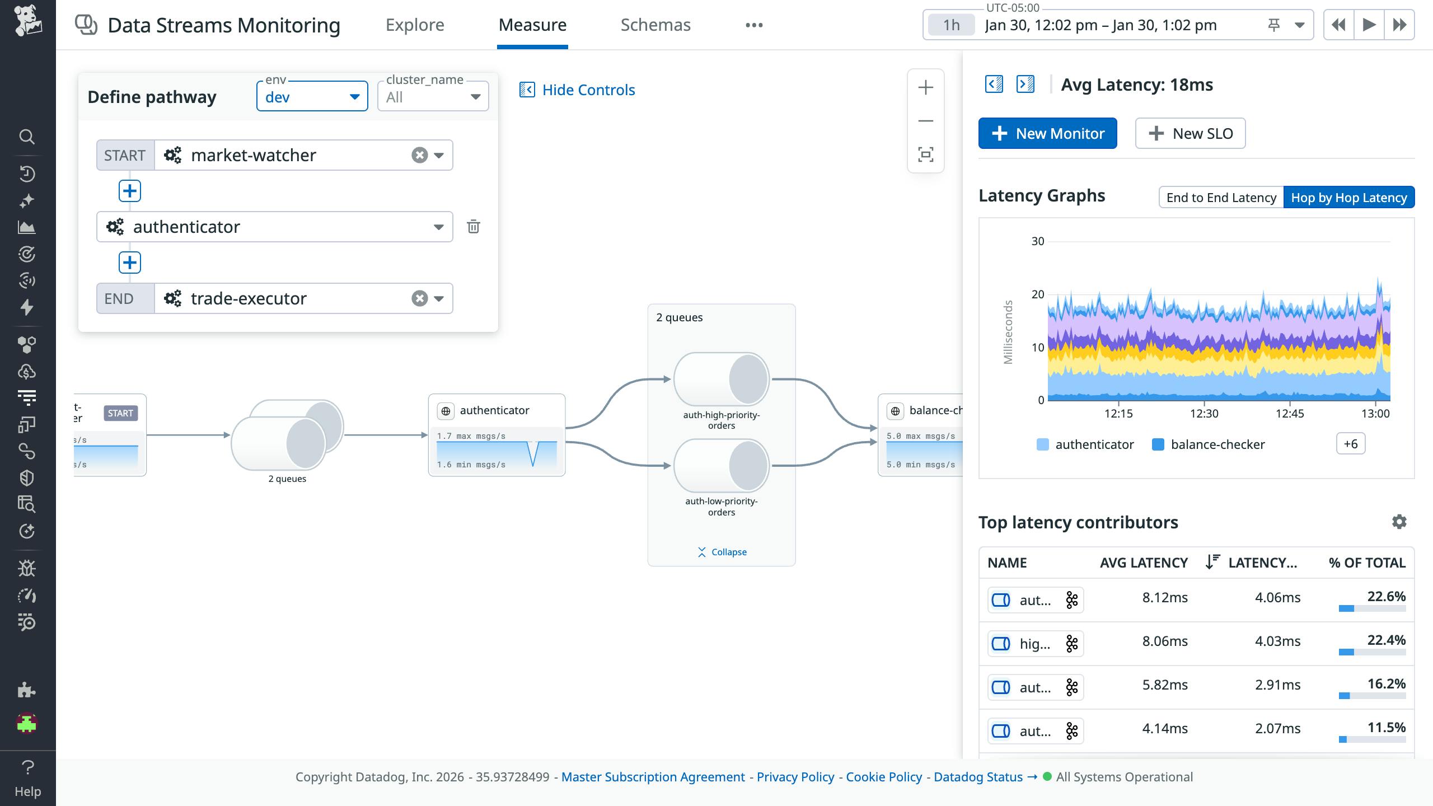Select End to End Latency view
The width and height of the screenshot is (1433, 806).
[1221, 197]
